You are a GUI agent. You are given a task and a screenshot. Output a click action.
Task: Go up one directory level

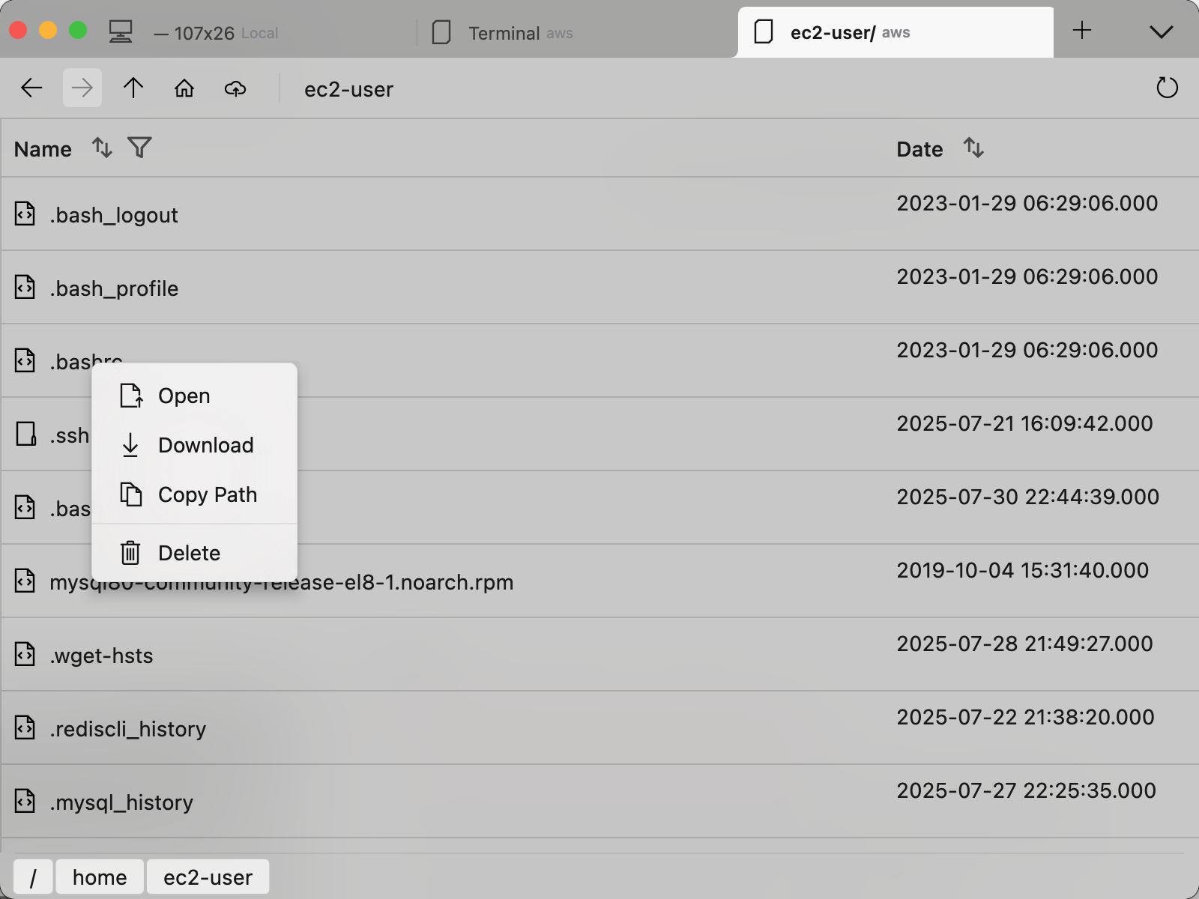click(x=133, y=88)
